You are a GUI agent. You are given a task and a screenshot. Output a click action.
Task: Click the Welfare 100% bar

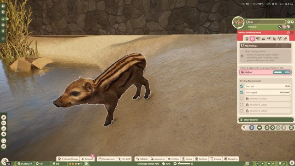tap(265, 72)
